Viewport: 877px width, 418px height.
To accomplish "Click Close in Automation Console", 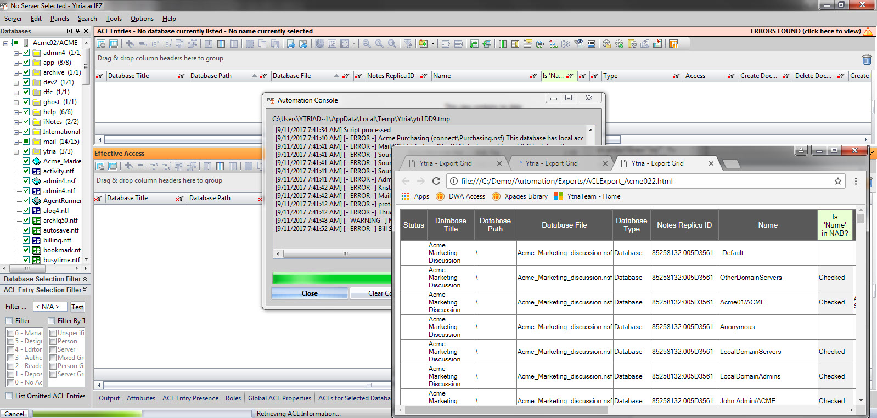I will point(310,293).
